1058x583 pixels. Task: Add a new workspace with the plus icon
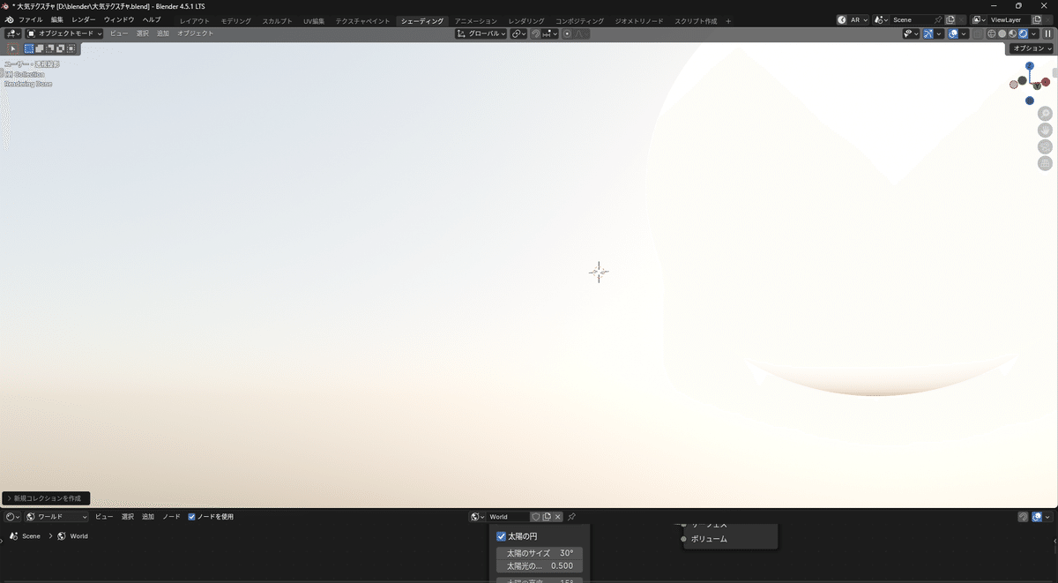coord(728,20)
